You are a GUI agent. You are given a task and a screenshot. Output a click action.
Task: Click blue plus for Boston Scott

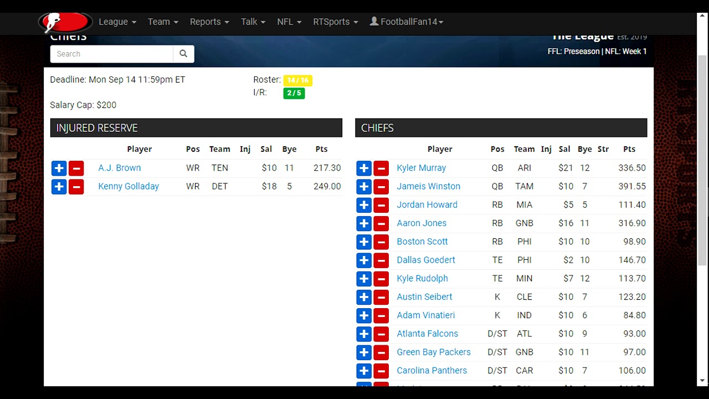[x=364, y=242]
